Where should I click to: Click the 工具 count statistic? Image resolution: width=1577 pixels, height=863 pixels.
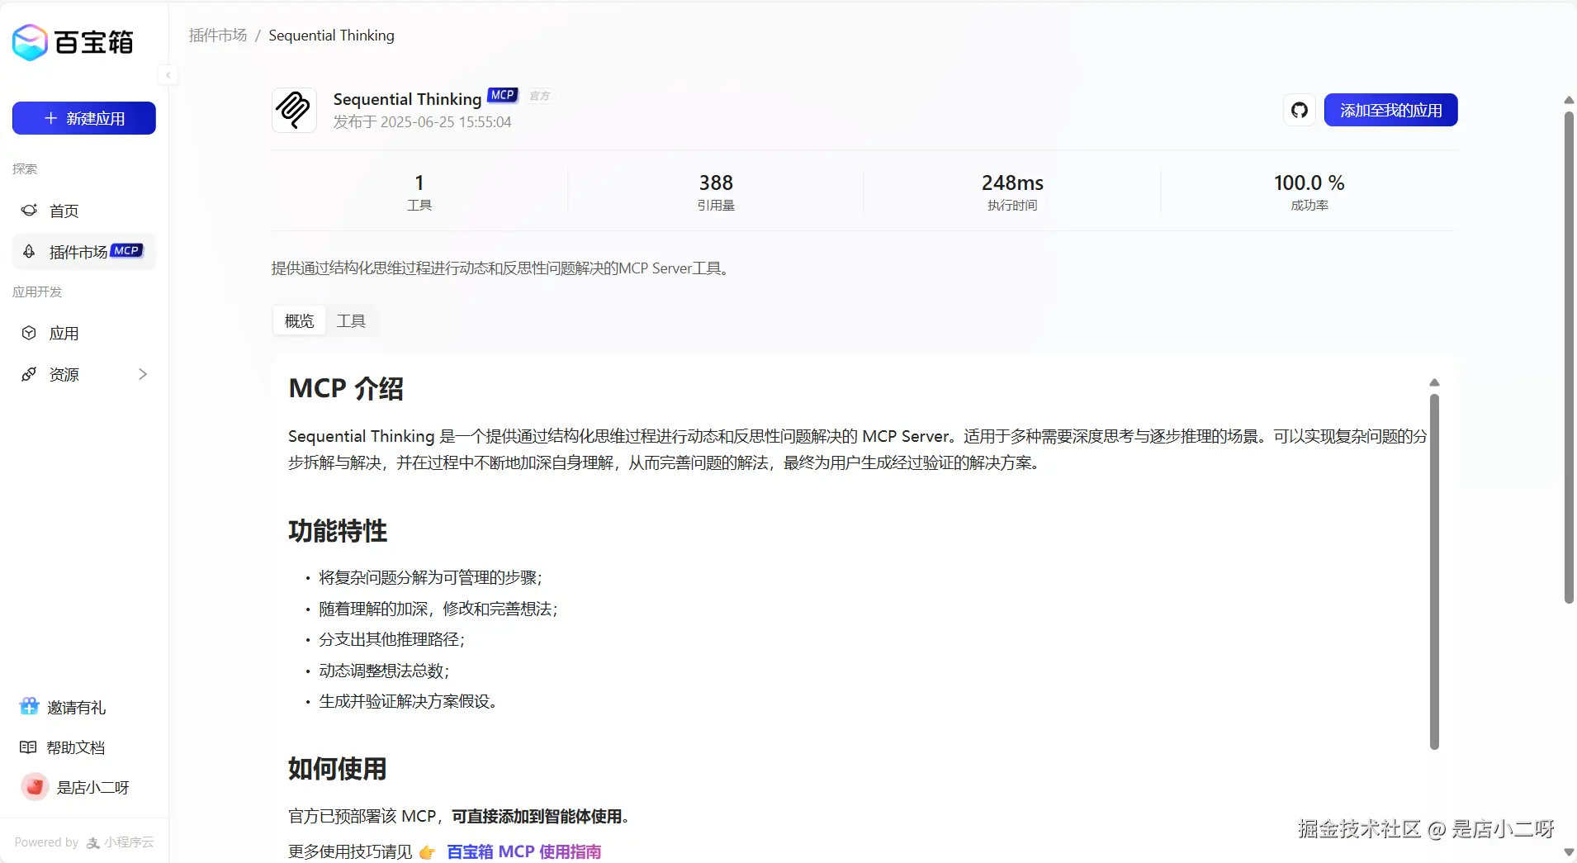[x=419, y=192]
